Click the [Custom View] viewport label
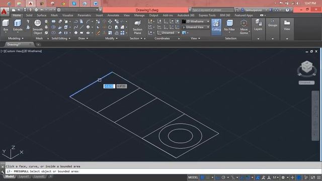 (14, 51)
